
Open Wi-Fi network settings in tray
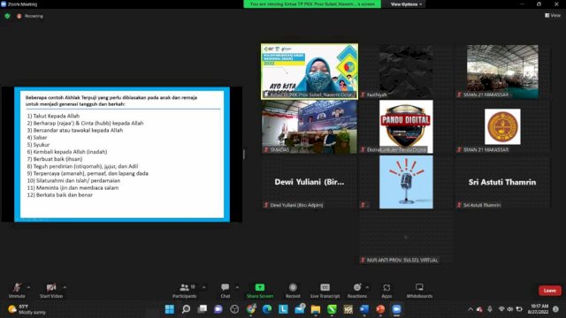coord(501,309)
